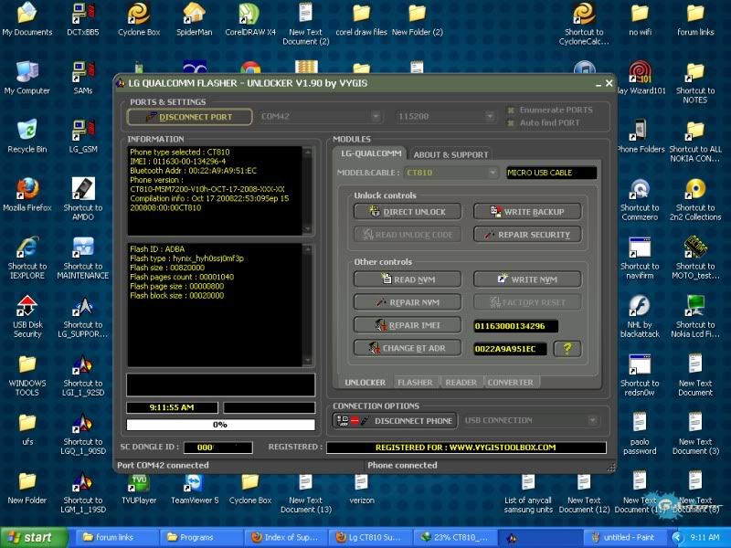
Task: Click the DIRECT UNLOCK button
Action: point(408,212)
